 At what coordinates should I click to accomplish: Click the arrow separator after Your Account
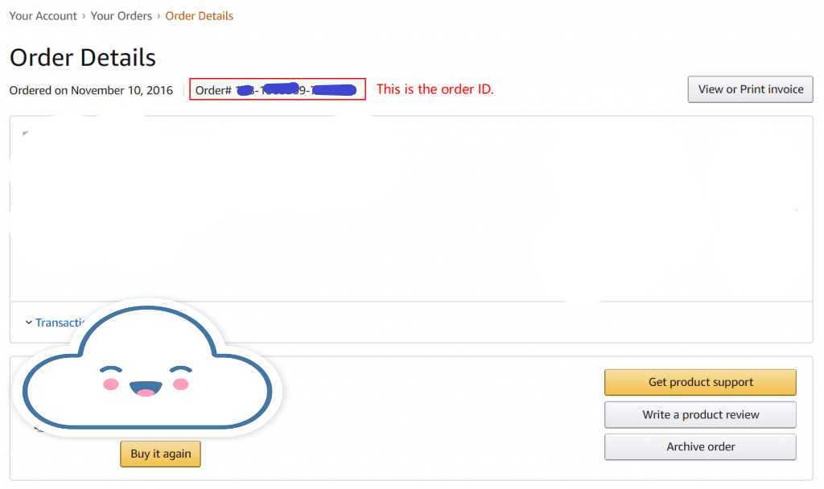click(x=84, y=16)
